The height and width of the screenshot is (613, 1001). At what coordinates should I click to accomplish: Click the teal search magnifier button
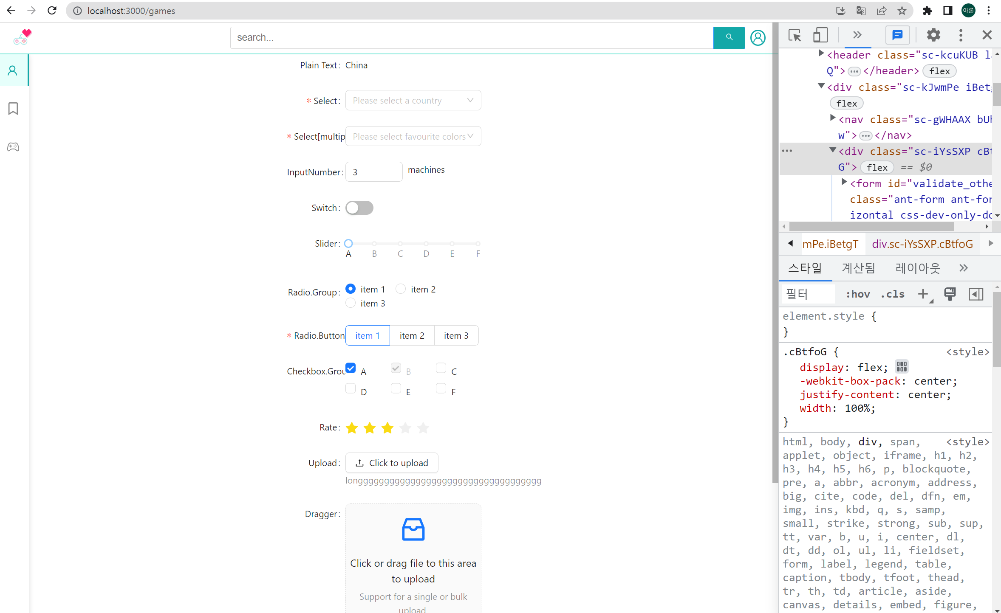click(729, 37)
